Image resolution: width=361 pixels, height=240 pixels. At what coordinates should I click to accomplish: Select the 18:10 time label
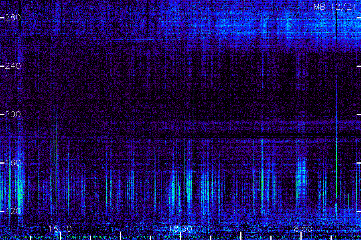[60, 229]
